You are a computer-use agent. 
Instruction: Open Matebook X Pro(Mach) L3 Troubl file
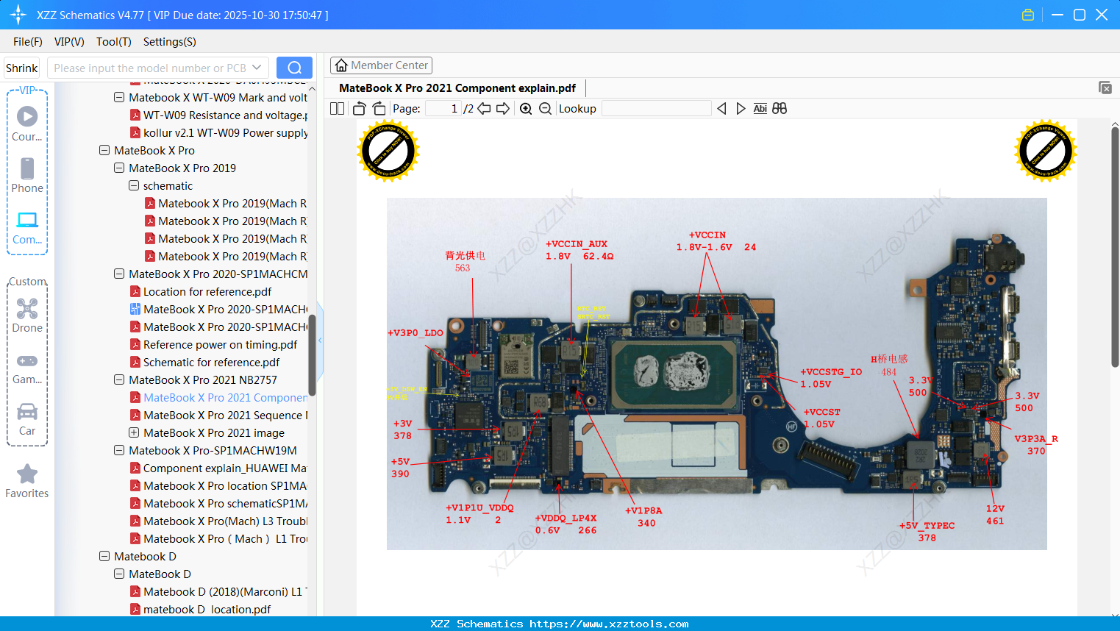(x=219, y=521)
